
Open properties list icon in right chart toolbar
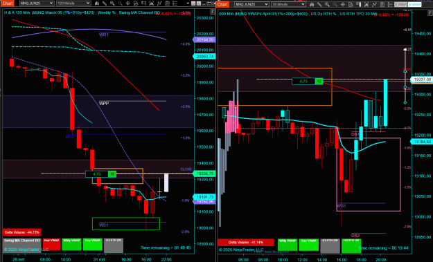390,4
